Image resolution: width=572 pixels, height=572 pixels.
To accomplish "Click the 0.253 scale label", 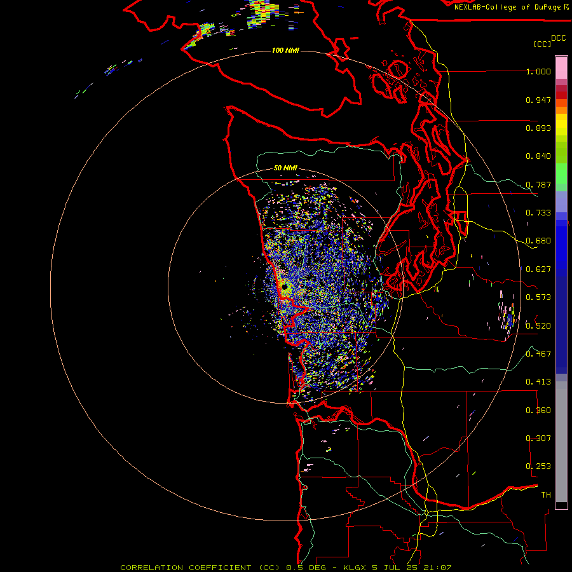I will (x=538, y=466).
